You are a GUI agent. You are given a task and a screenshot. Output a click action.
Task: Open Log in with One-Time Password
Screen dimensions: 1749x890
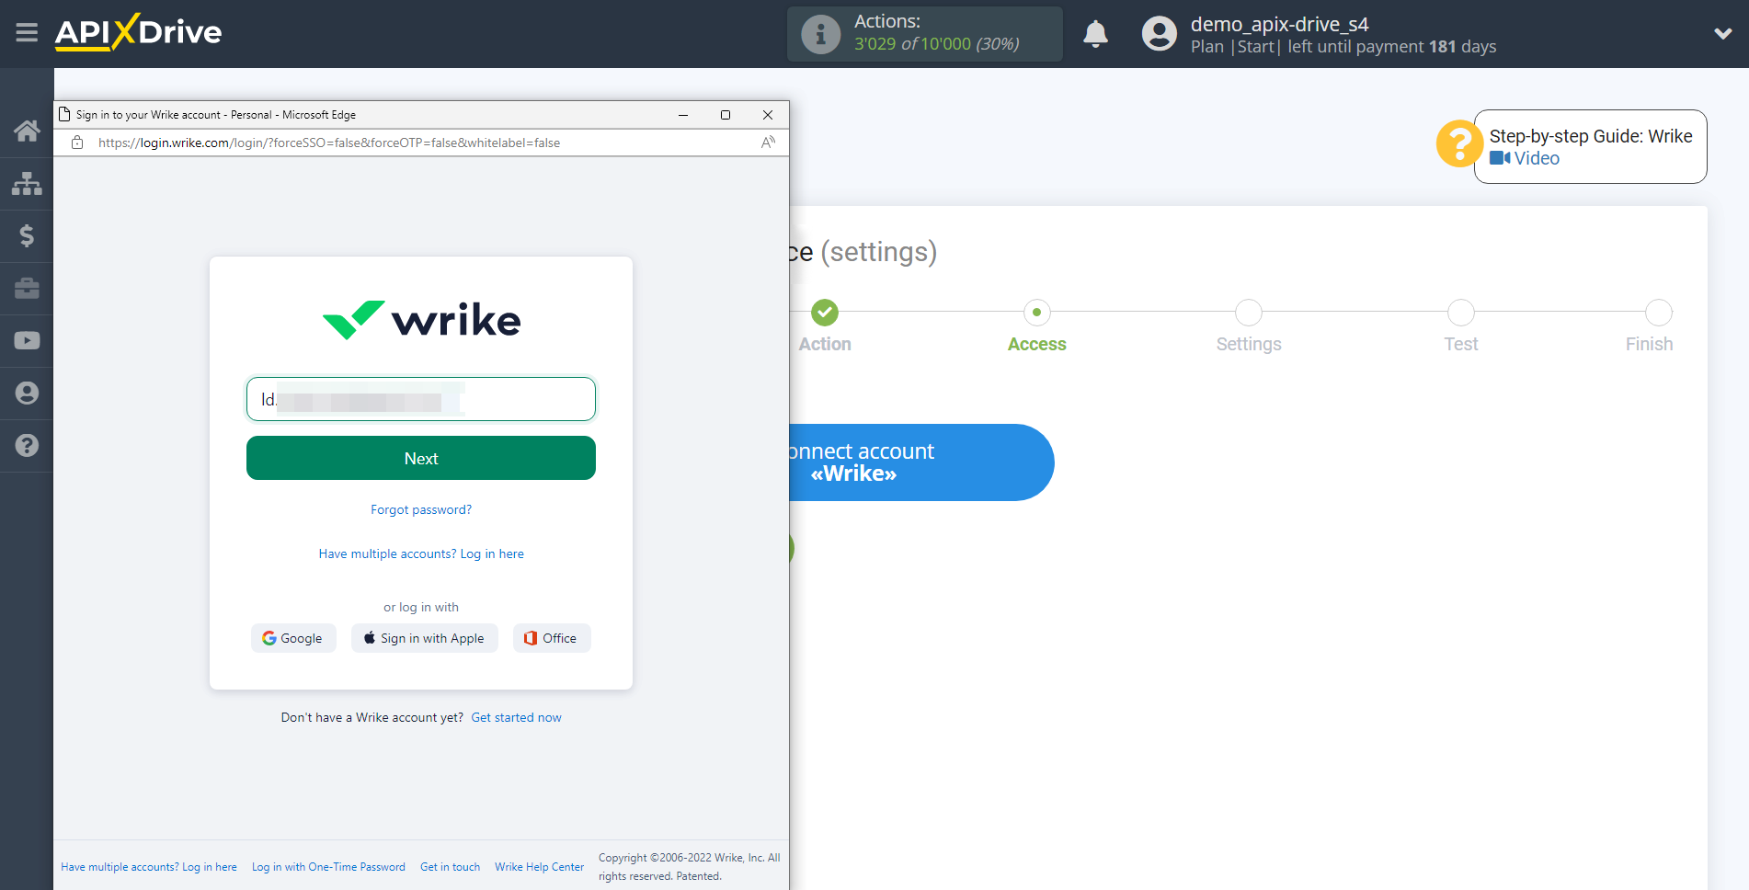328,867
